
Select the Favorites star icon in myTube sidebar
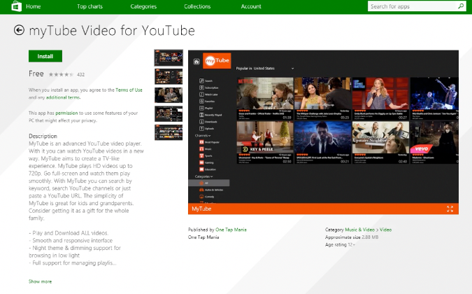[x=201, y=101]
